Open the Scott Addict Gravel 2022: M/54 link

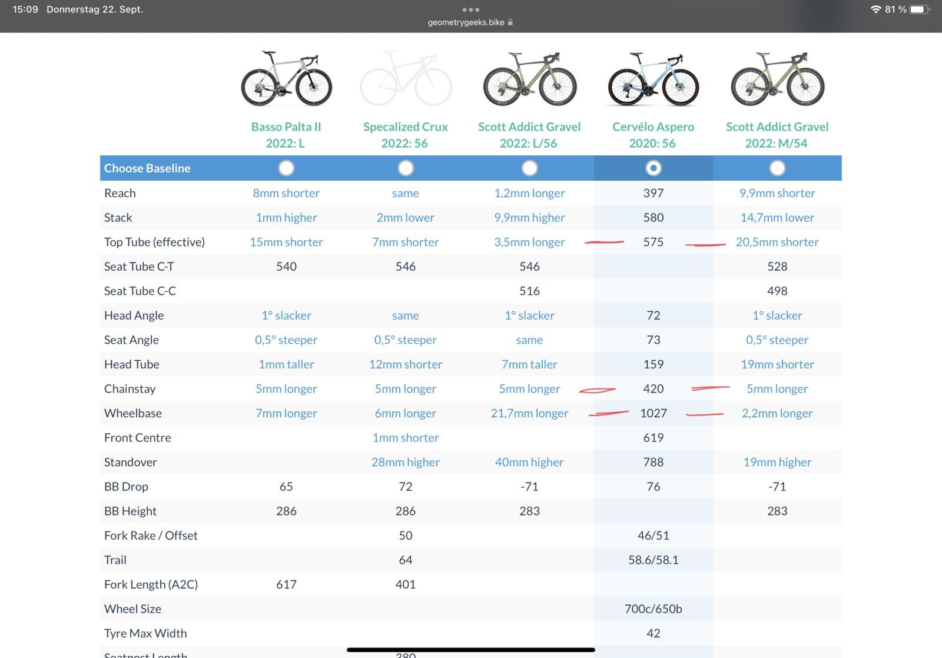pyautogui.click(x=777, y=135)
